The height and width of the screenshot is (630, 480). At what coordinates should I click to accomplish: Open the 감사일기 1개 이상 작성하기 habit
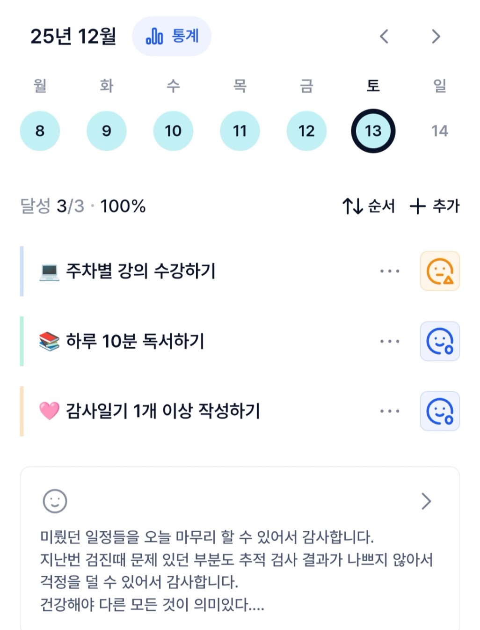(x=163, y=411)
